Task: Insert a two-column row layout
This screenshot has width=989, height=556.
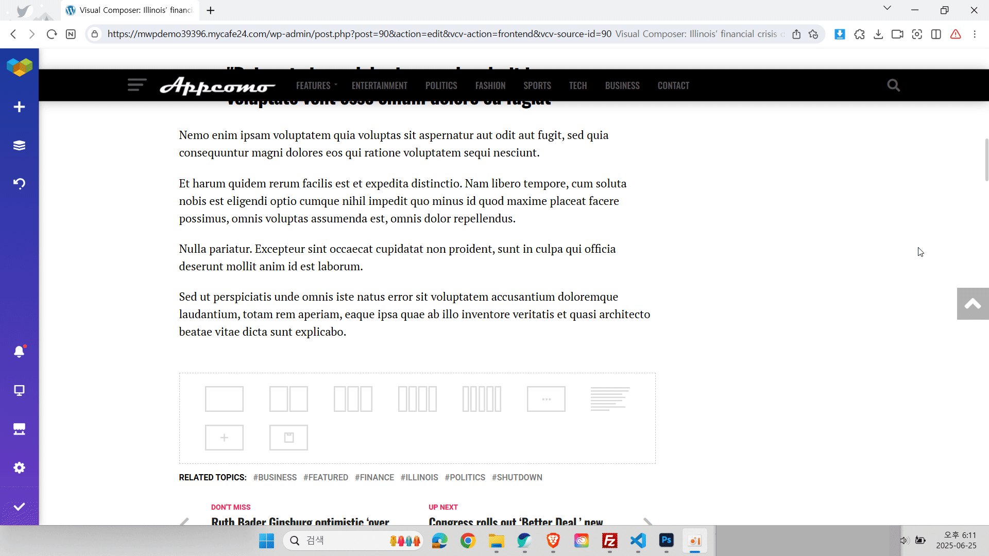Action: (x=288, y=399)
